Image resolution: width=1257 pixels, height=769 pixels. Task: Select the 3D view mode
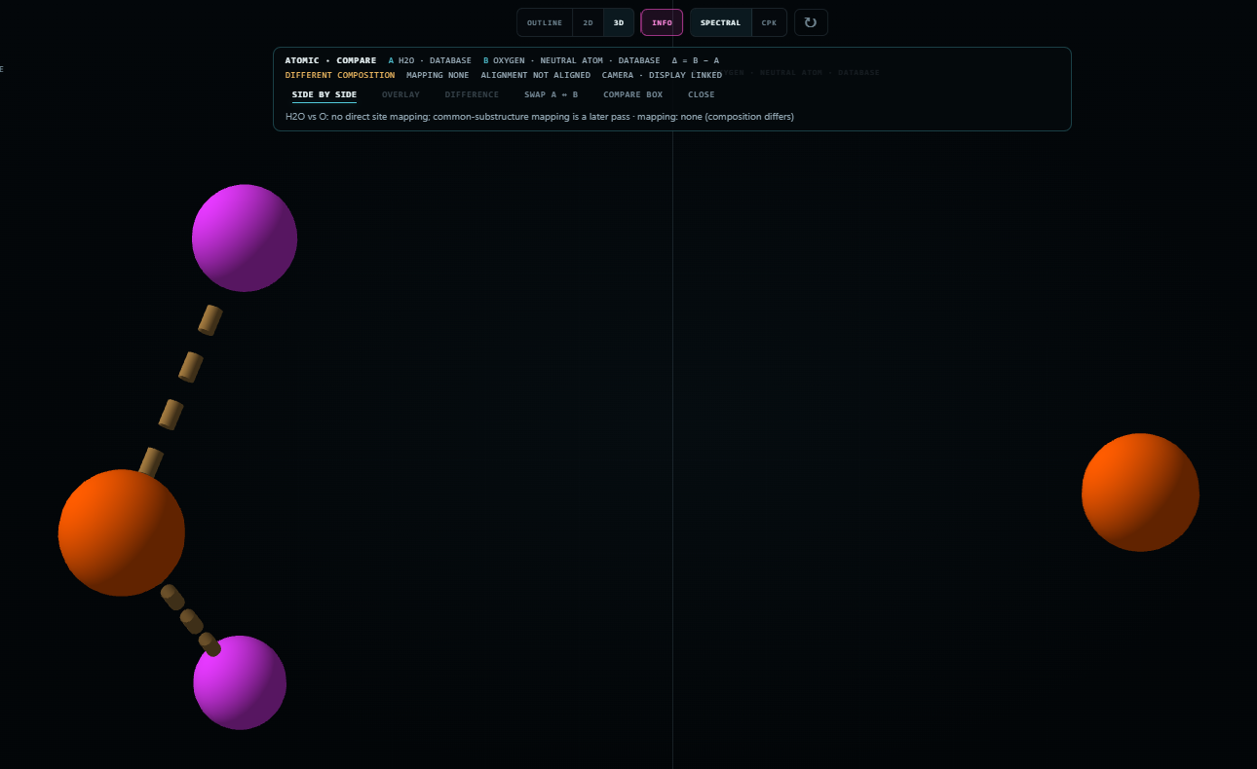pyautogui.click(x=618, y=22)
